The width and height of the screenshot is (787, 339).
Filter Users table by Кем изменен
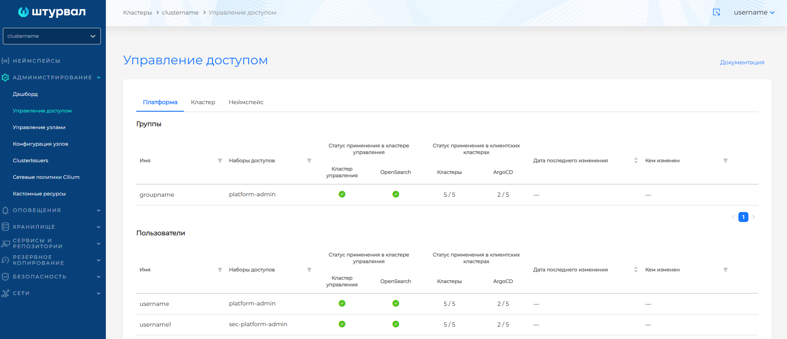[x=726, y=270]
